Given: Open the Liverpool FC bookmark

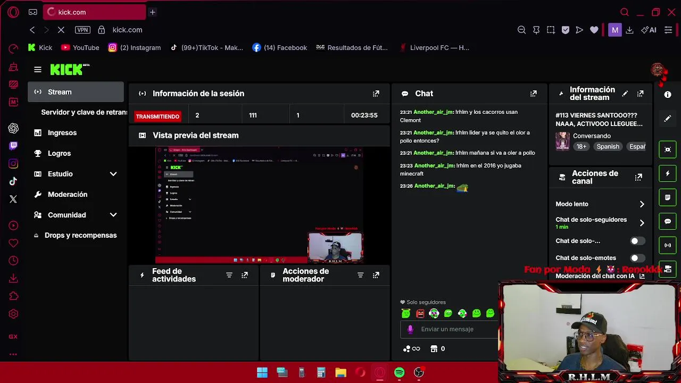Looking at the screenshot, I should coord(434,48).
